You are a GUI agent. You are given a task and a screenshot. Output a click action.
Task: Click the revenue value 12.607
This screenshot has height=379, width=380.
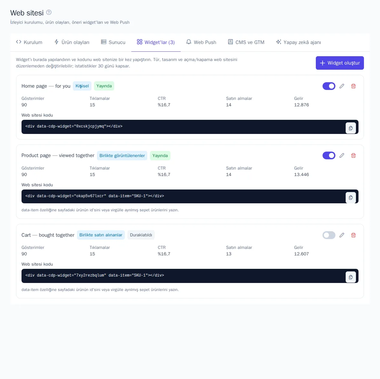click(301, 254)
